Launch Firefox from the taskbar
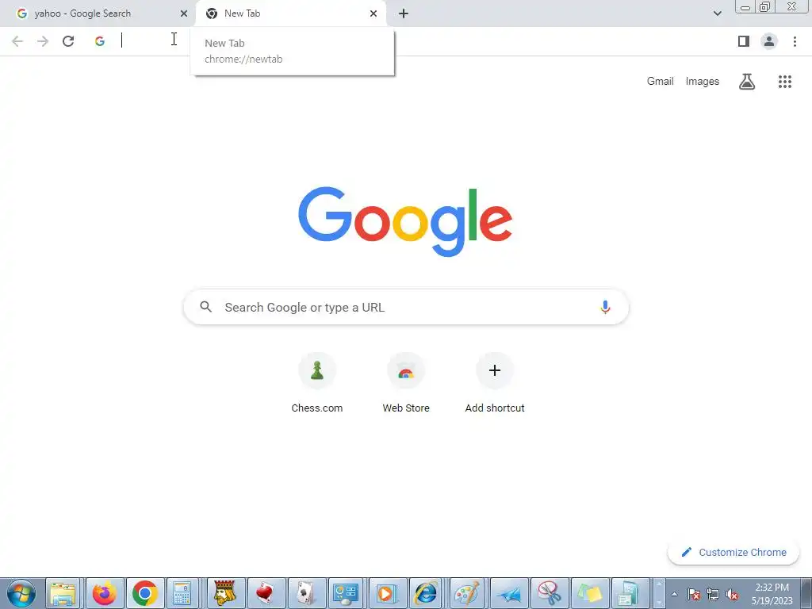 pos(105,593)
